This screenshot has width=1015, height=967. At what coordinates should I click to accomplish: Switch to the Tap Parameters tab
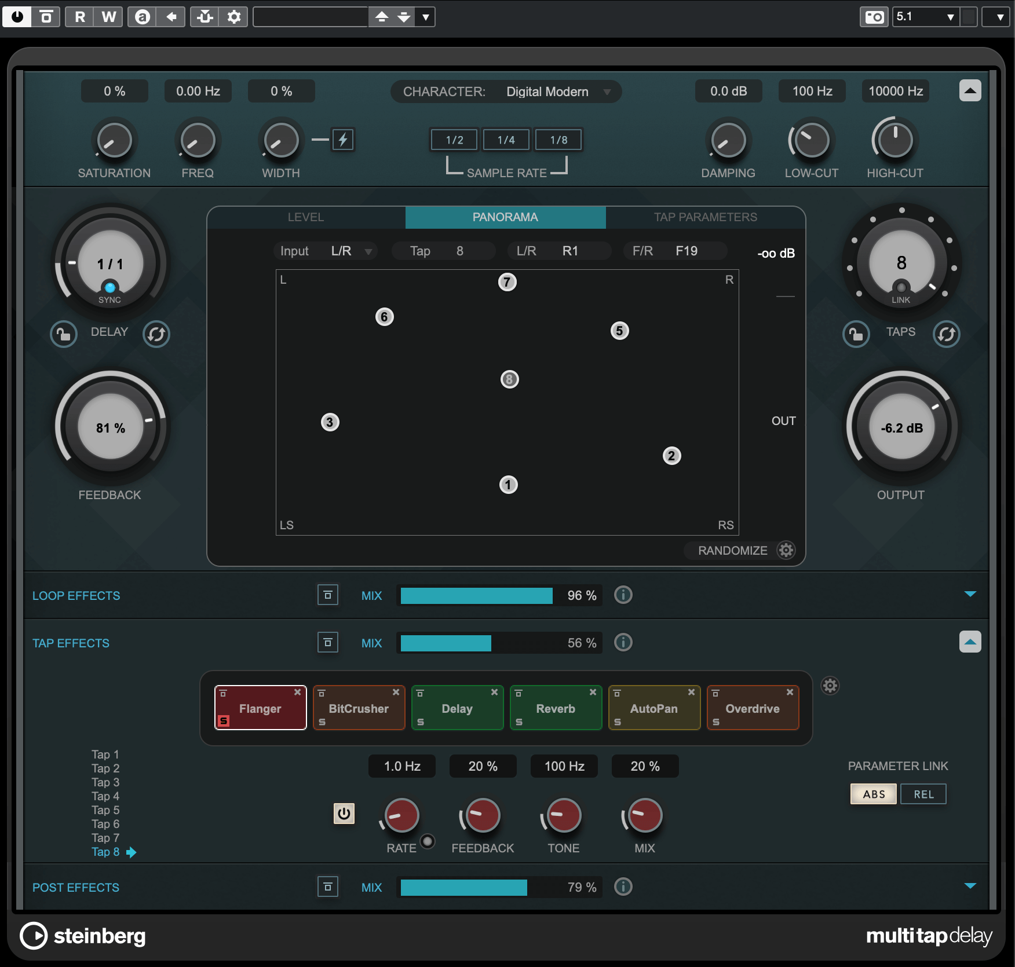(705, 217)
